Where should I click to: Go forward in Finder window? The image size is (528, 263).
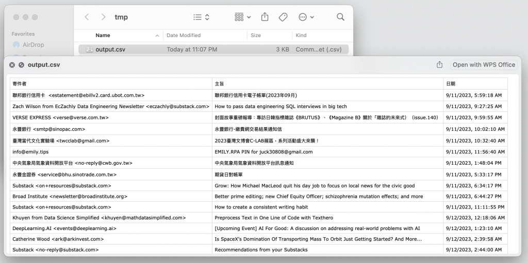(103, 17)
